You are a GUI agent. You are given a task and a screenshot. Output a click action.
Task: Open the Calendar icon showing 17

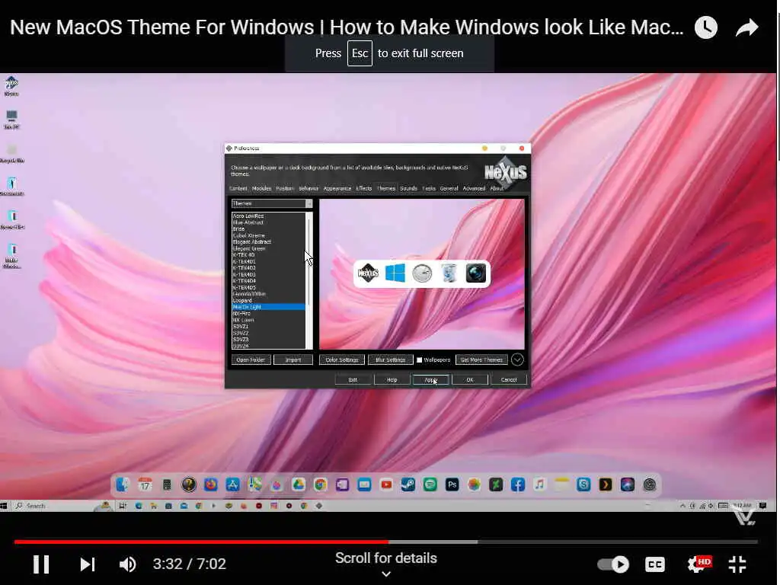click(x=145, y=484)
